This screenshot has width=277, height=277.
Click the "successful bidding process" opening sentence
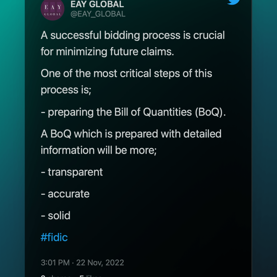133,35
